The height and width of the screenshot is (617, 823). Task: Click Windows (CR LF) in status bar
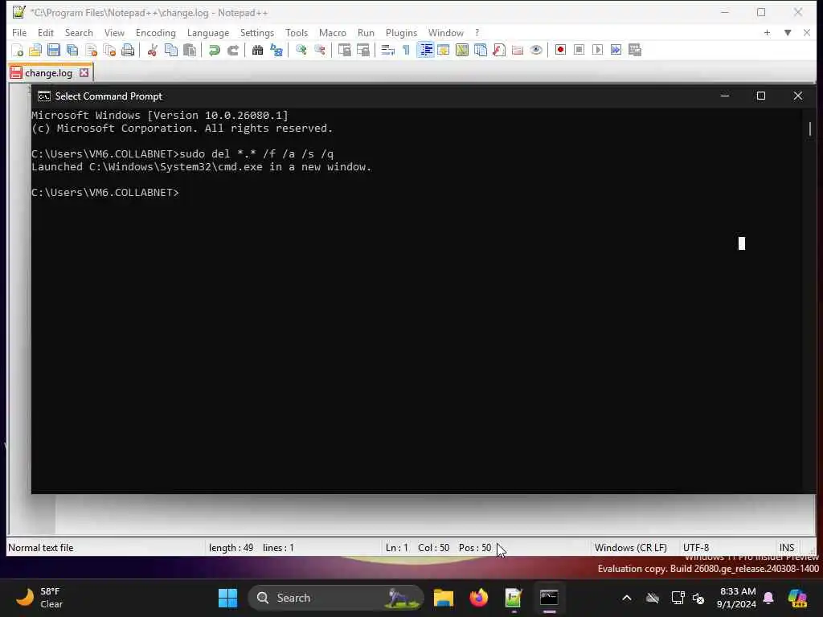click(x=630, y=548)
